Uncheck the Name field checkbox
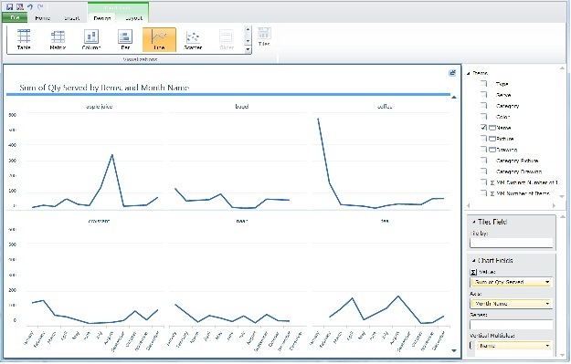The height and width of the screenshot is (364, 571). (483, 128)
